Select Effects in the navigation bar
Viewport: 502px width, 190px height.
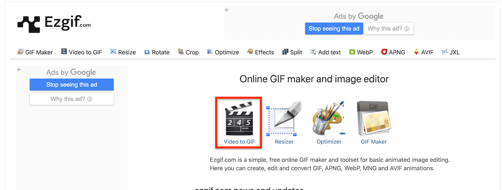point(261,52)
